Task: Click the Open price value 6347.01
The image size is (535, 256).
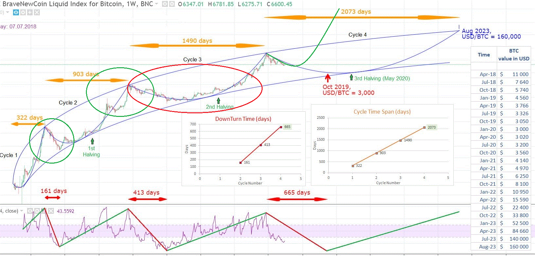Action: click(x=193, y=4)
